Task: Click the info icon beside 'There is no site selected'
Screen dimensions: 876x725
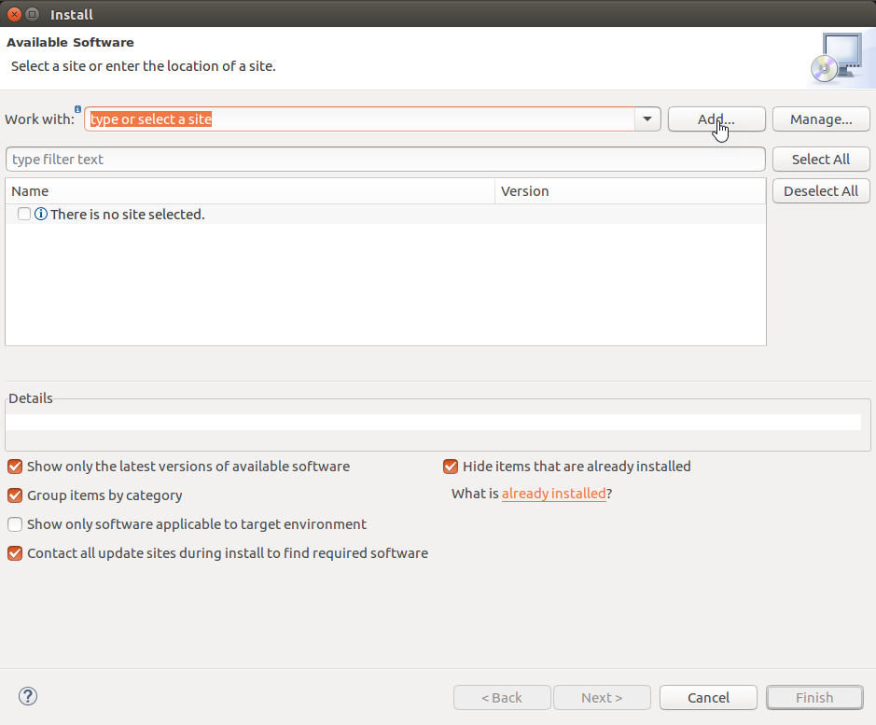Action: (x=41, y=214)
